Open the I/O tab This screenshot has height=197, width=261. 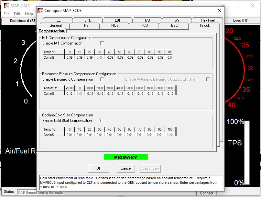coord(147,20)
